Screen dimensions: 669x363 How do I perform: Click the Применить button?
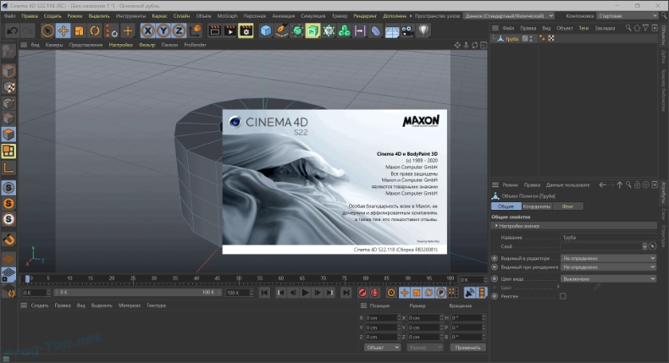click(467, 347)
